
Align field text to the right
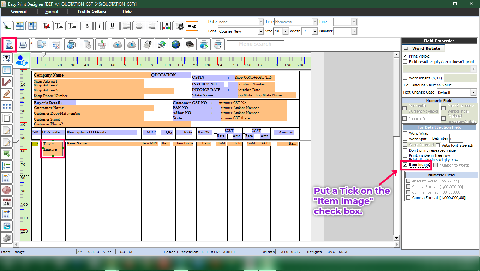pos(152,26)
